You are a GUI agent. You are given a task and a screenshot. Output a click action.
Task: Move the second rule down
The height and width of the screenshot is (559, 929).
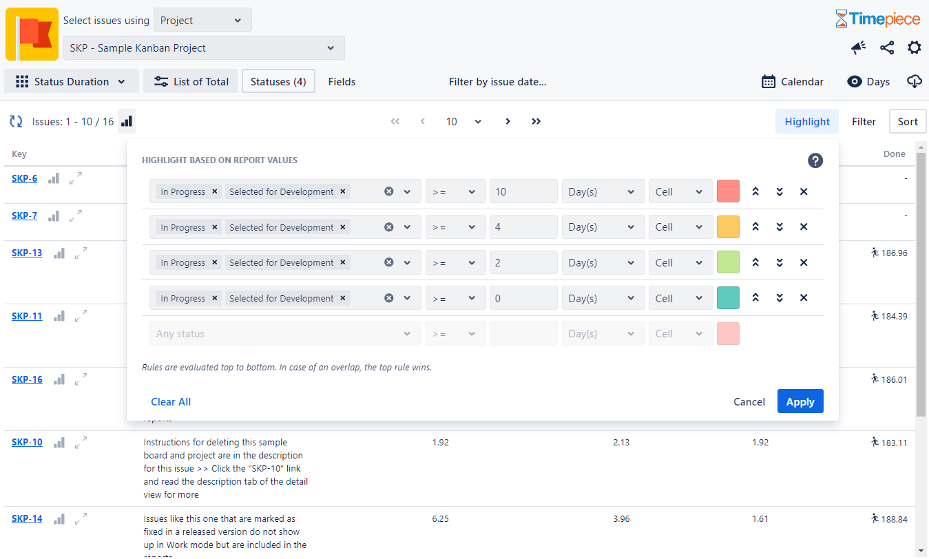pos(780,227)
